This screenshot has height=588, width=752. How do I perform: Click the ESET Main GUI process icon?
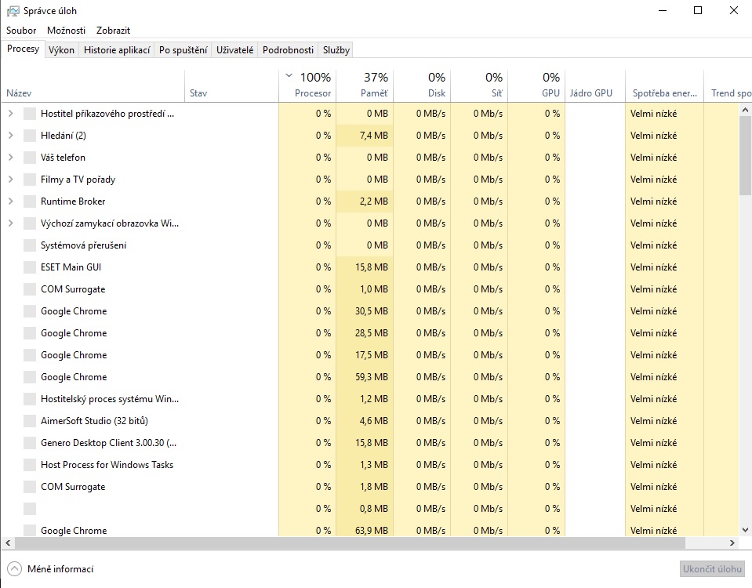tap(30, 267)
